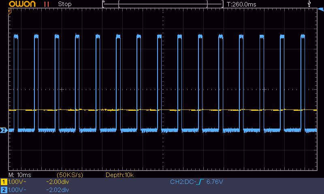Click the channel 2 ground marker
Viewport: 324px width, 194px height.
pos(4,130)
